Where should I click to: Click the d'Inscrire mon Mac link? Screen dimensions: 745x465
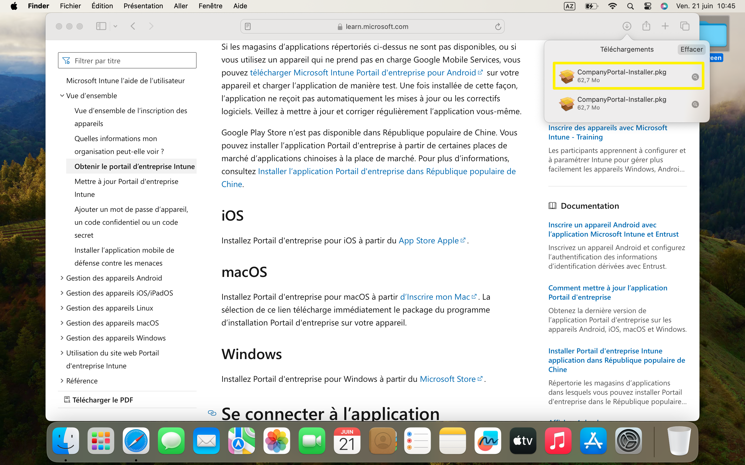coord(438,297)
